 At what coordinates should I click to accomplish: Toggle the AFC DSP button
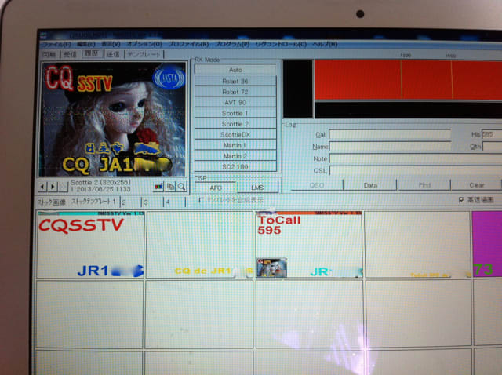(x=216, y=187)
